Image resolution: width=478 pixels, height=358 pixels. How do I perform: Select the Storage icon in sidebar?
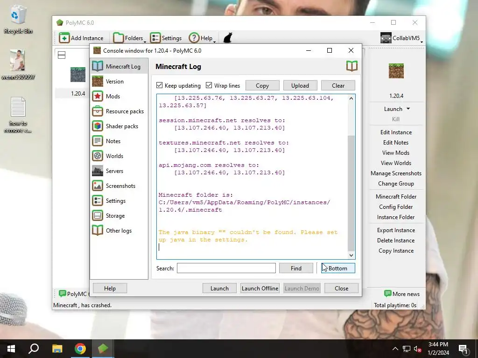click(x=98, y=215)
